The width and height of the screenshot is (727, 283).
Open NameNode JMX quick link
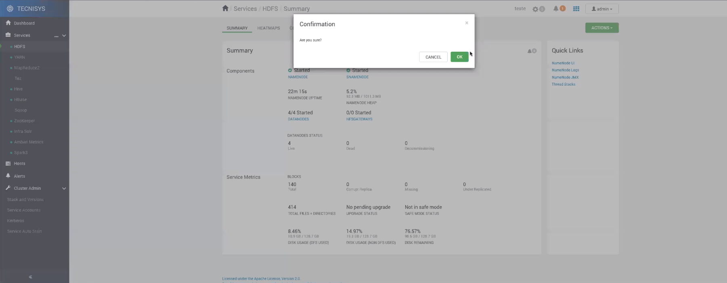(565, 78)
